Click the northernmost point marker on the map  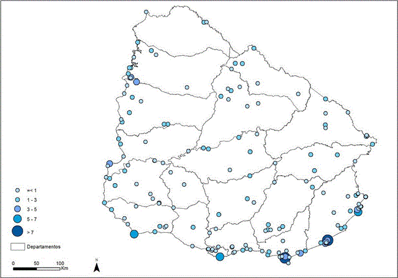coord(145,12)
